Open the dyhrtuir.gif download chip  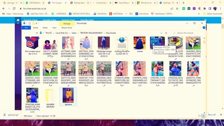[x=11, y=115]
